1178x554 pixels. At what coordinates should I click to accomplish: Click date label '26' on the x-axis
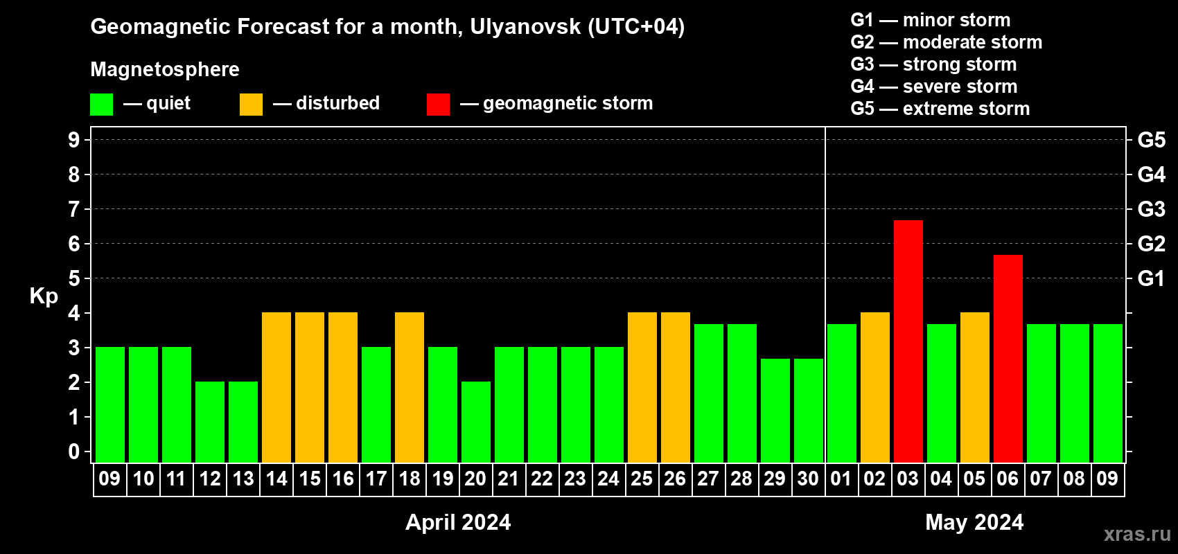tap(676, 479)
